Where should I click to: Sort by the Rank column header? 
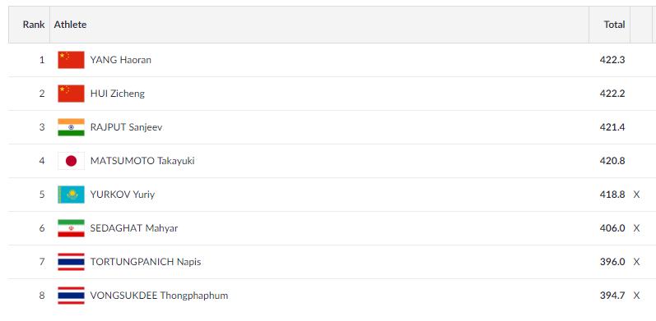tap(34, 25)
